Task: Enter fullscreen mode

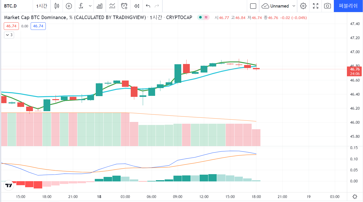Action: [x=315, y=6]
